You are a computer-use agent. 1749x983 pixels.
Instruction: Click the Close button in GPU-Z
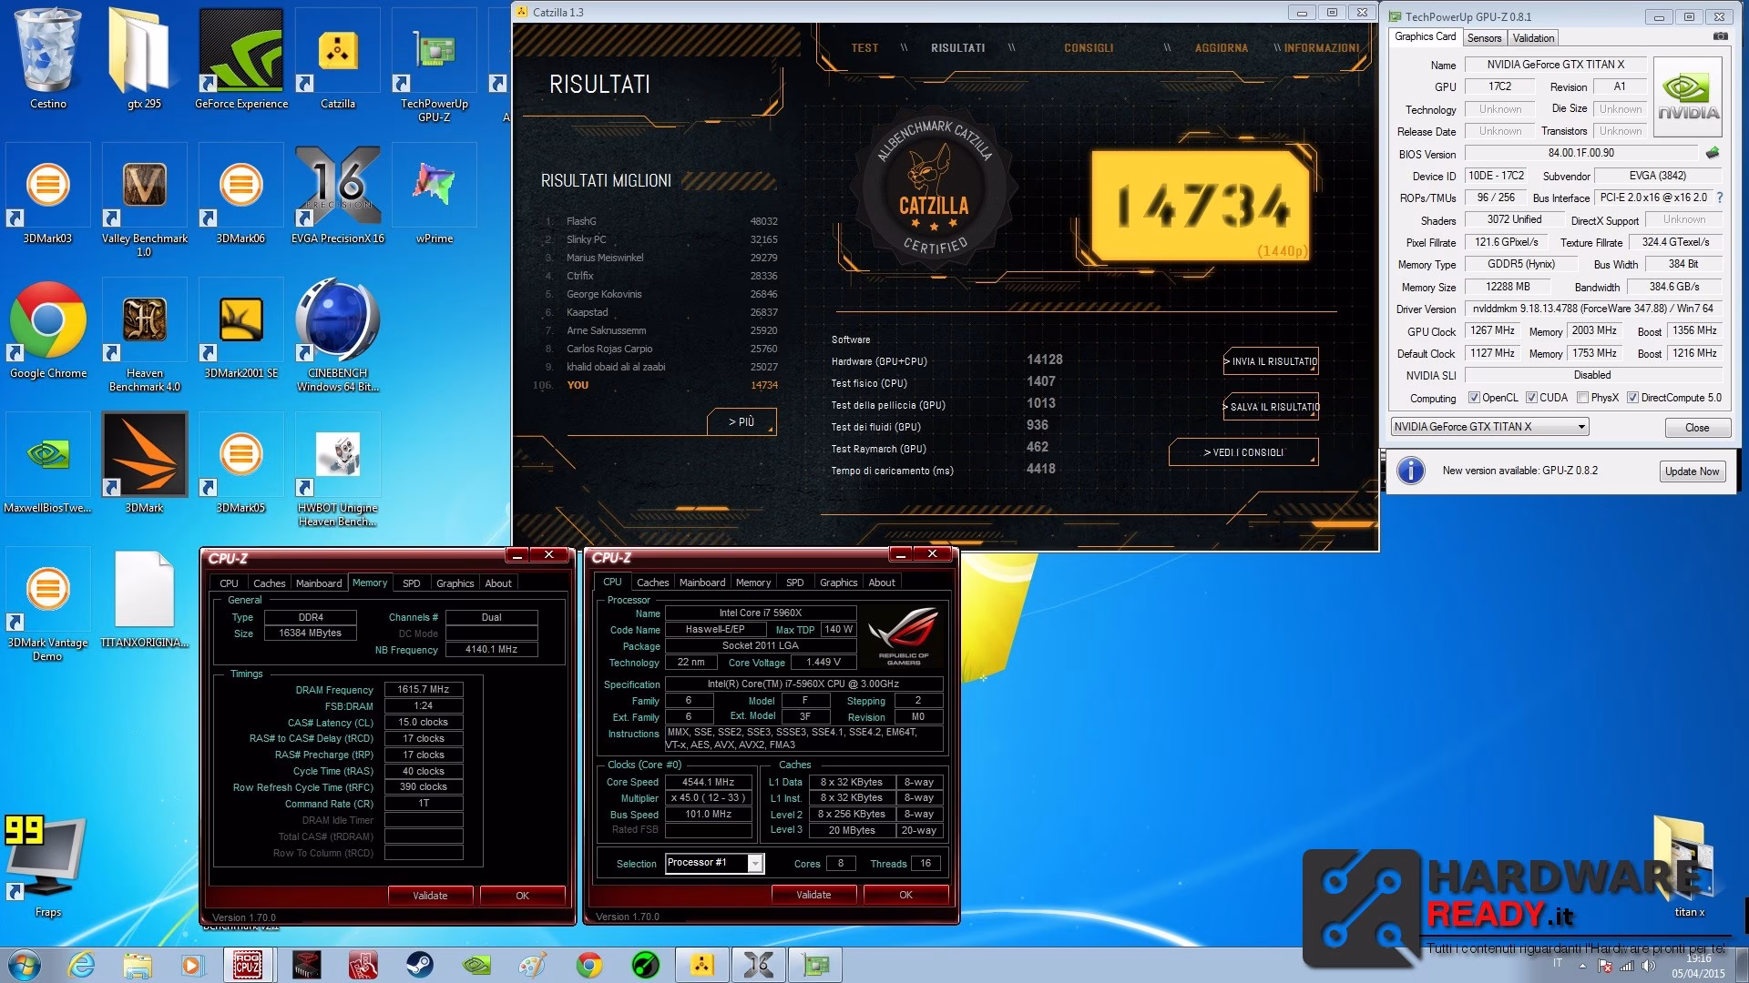coord(1696,428)
